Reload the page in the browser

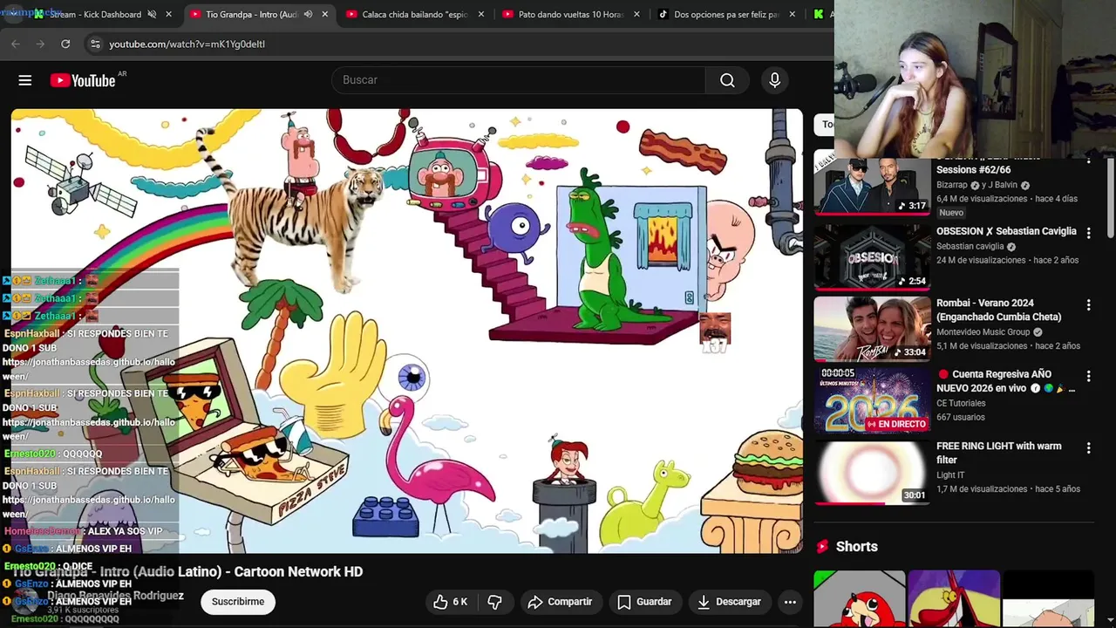coord(65,44)
